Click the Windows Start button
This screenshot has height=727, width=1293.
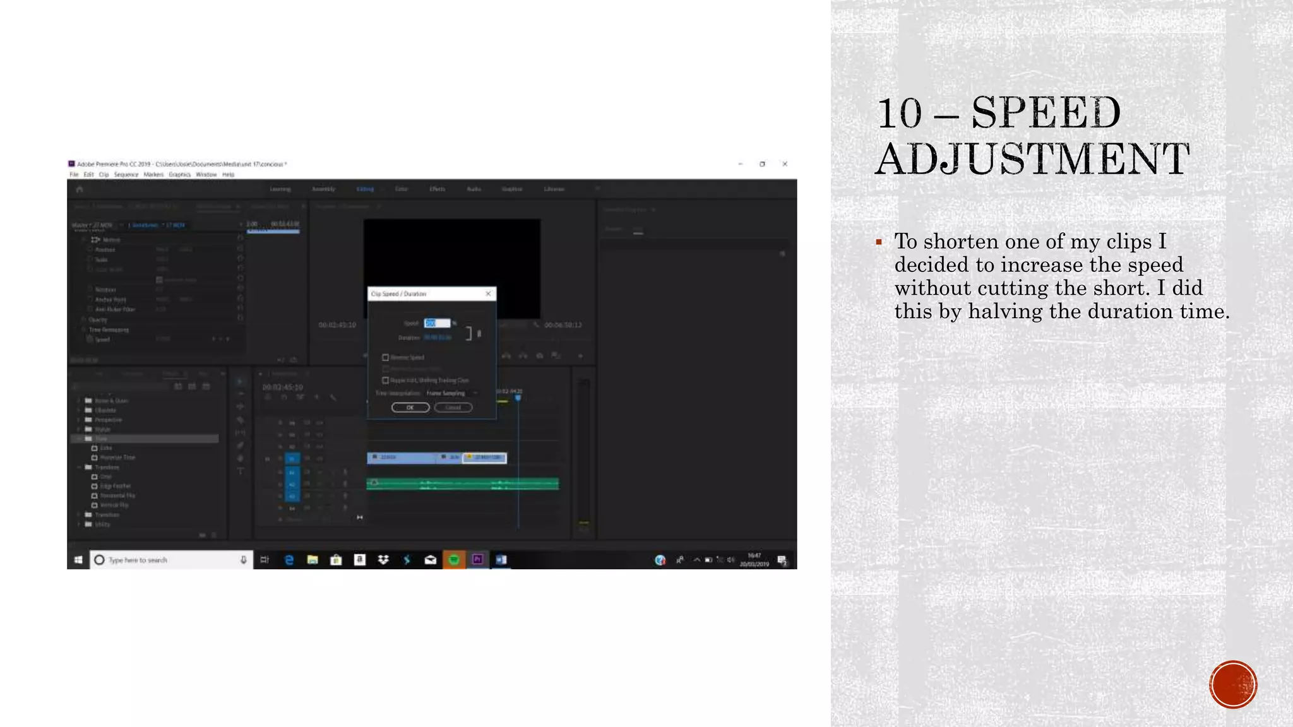[78, 560]
